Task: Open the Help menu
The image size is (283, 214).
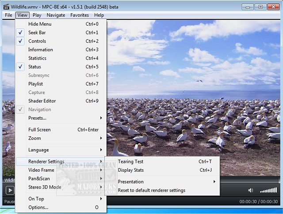Action: pos(99,15)
